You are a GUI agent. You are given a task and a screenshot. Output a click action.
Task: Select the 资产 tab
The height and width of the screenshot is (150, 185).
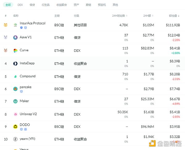(76, 5)
